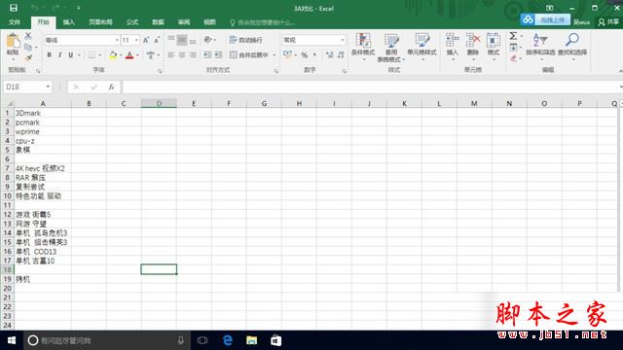
Task: Toggle italic formatting
Action: (59, 55)
